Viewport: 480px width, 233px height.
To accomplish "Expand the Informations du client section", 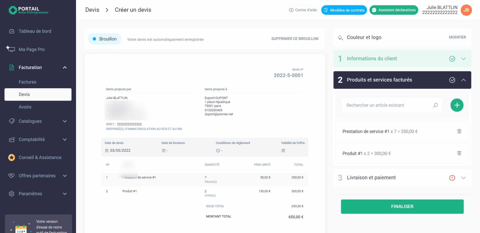I will tap(463, 59).
